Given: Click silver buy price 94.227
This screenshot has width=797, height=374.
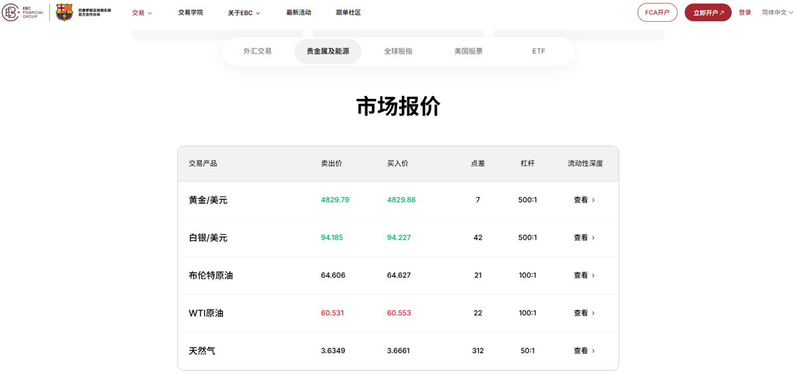Looking at the screenshot, I should pos(399,238).
